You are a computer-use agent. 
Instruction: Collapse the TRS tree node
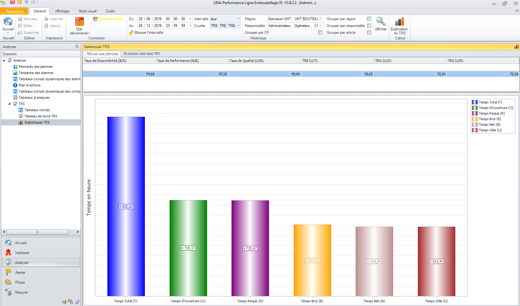click(x=10, y=104)
